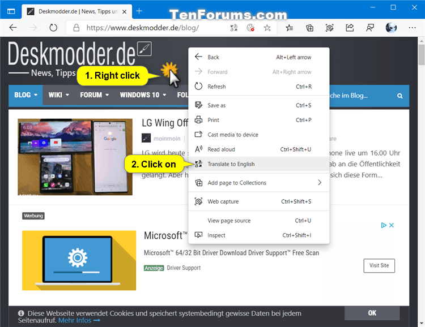The height and width of the screenshot is (327, 425).
Task: Choose Inspect in the context menu
Action: pos(259,235)
